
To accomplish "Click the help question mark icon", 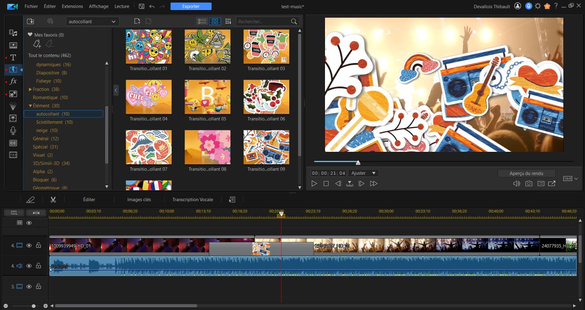I will click(556, 6).
